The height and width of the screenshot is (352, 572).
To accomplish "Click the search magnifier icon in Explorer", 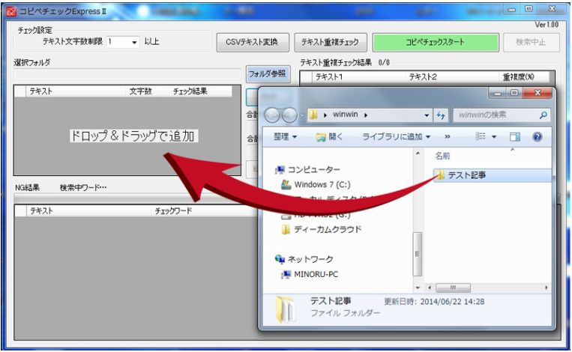I will (543, 115).
